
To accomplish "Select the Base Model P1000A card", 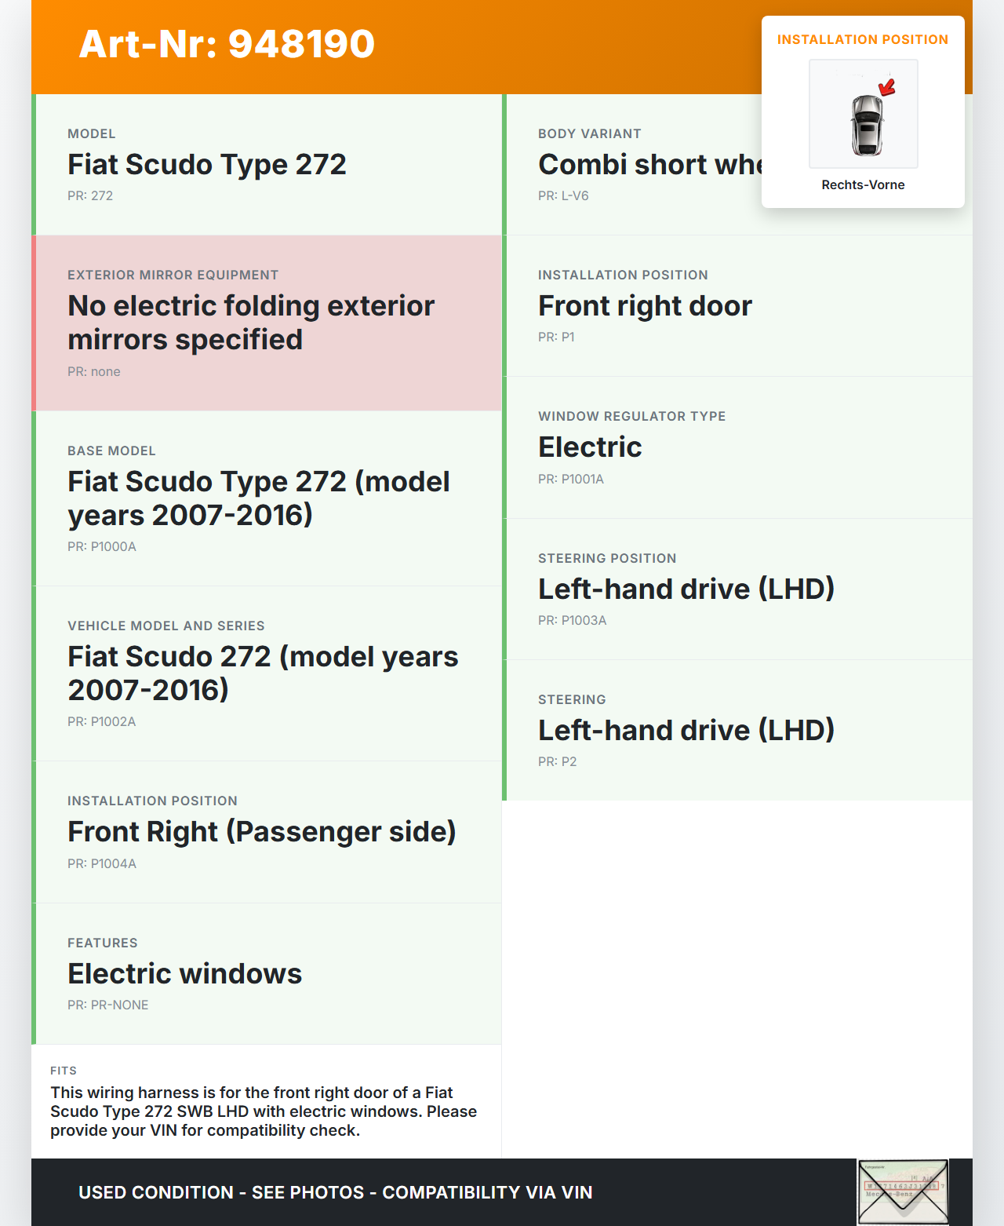I will click(267, 498).
